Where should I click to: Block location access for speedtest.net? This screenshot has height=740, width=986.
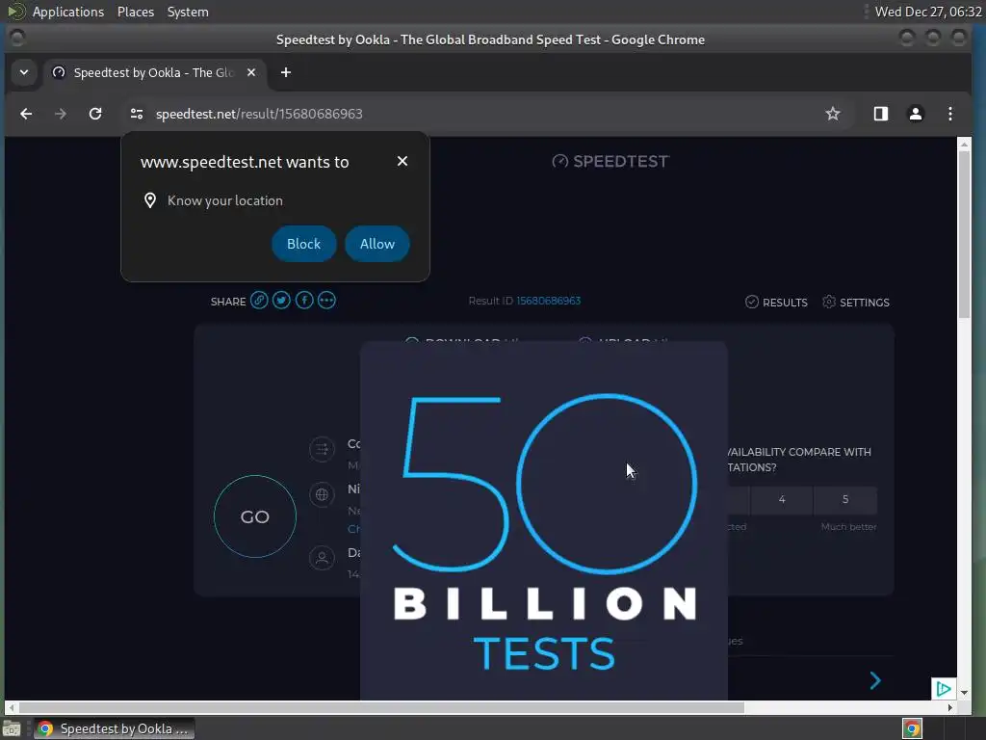tap(303, 244)
